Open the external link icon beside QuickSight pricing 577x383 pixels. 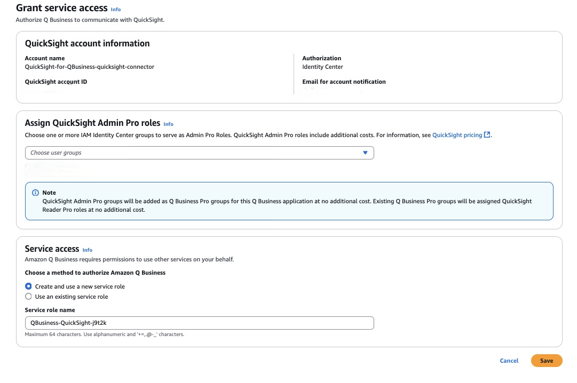click(x=487, y=134)
